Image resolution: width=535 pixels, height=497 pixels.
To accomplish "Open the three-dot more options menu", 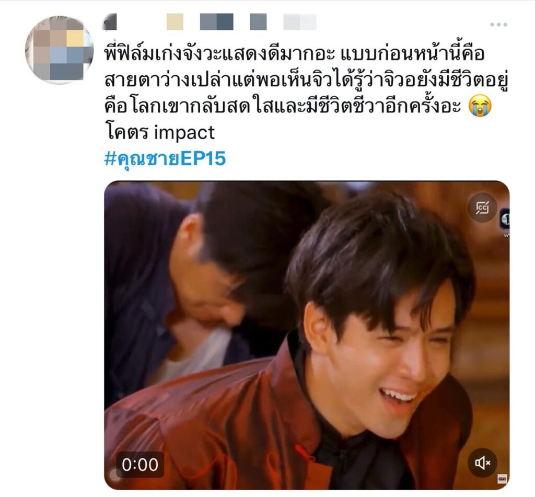I will point(498,25).
